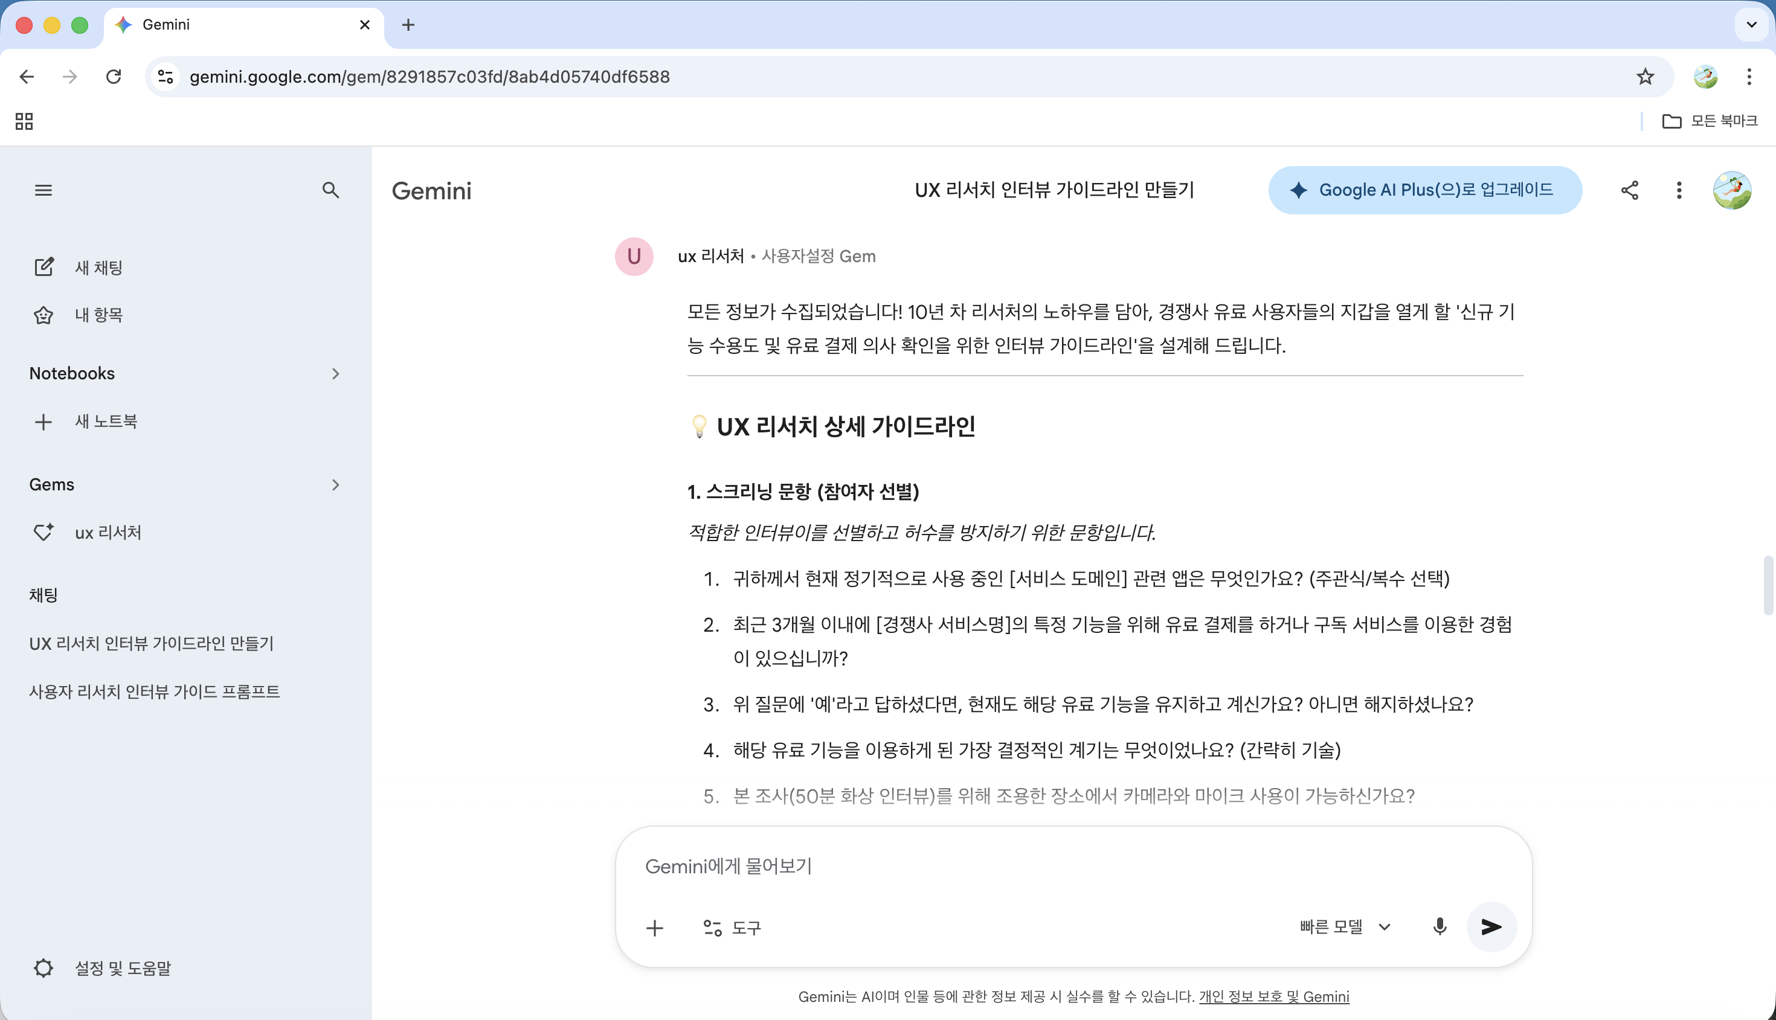Screen dimensions: 1776x1020
Task: Open the Chrome profile avatar
Action: point(1705,76)
